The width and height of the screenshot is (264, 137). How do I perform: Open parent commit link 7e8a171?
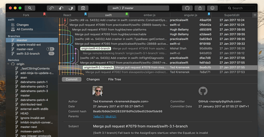point(99,117)
